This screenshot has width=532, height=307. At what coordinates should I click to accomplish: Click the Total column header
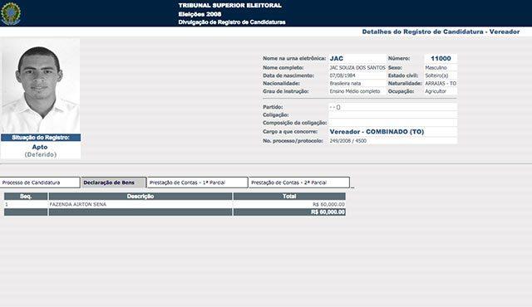pos(289,197)
